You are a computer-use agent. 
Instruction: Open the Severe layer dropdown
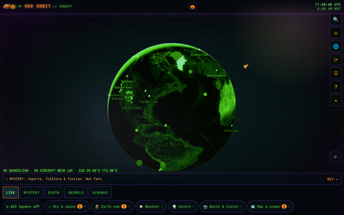point(183,206)
